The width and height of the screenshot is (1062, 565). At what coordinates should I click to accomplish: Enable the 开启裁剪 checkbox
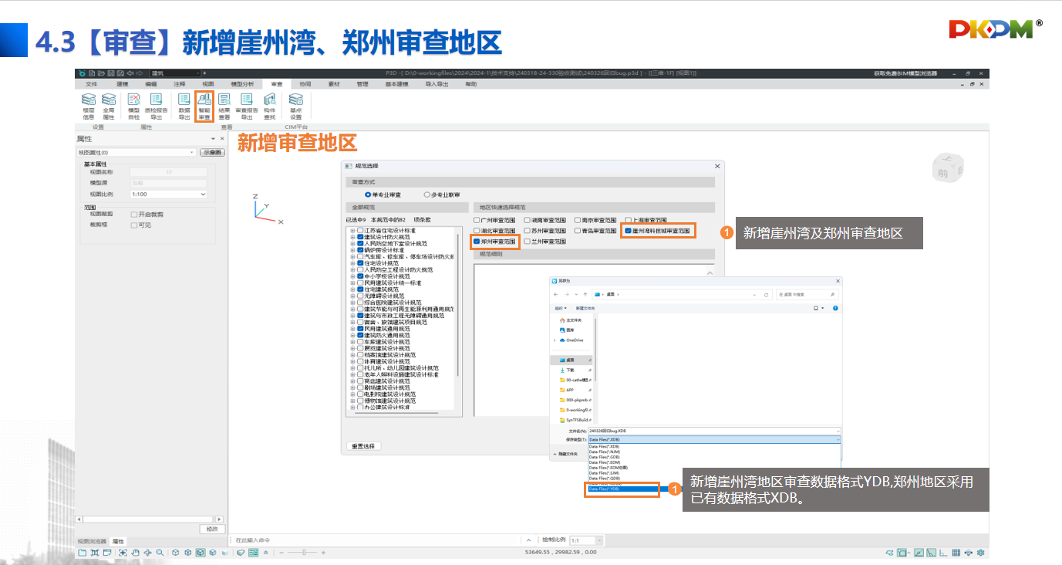[134, 215]
